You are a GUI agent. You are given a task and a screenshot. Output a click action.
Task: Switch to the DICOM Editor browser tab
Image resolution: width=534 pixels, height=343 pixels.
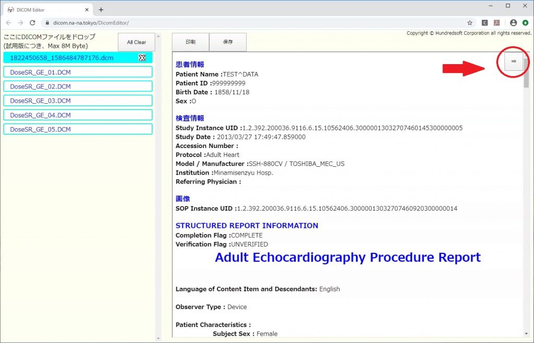(42, 9)
